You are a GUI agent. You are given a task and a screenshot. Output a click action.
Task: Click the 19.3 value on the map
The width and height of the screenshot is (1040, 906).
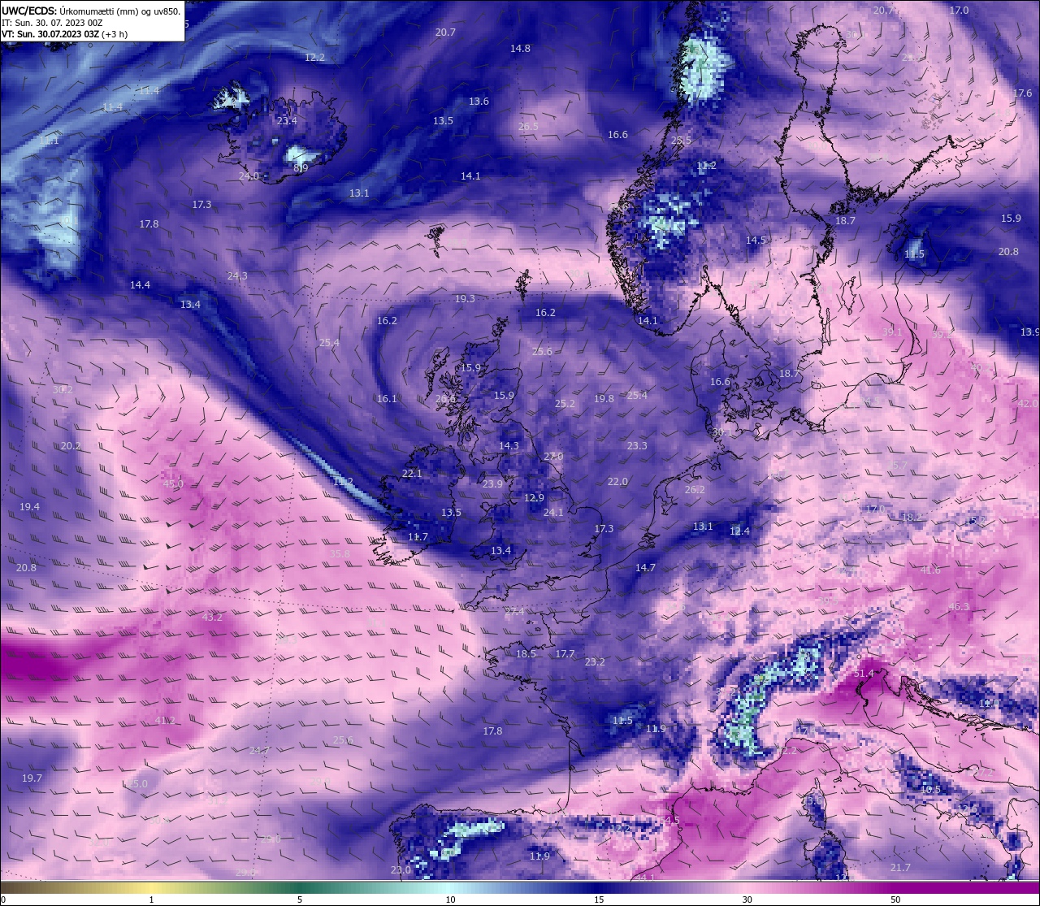465,299
